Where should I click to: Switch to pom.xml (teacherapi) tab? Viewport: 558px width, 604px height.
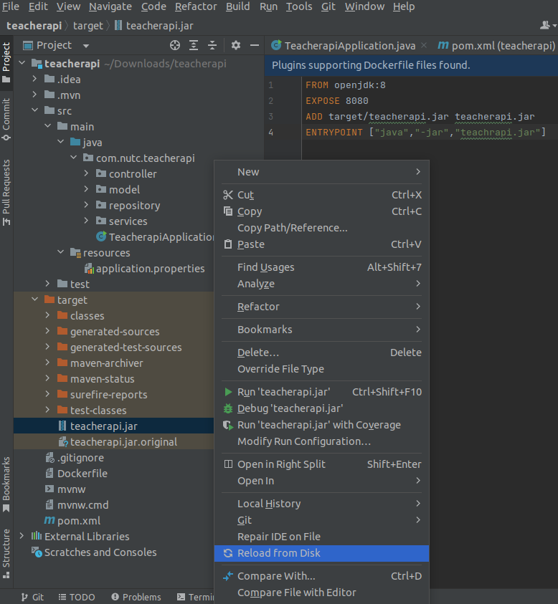496,45
